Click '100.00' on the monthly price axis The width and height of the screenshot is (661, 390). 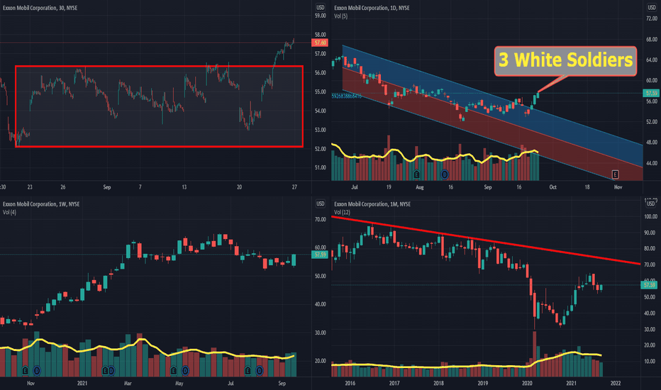[650, 217]
